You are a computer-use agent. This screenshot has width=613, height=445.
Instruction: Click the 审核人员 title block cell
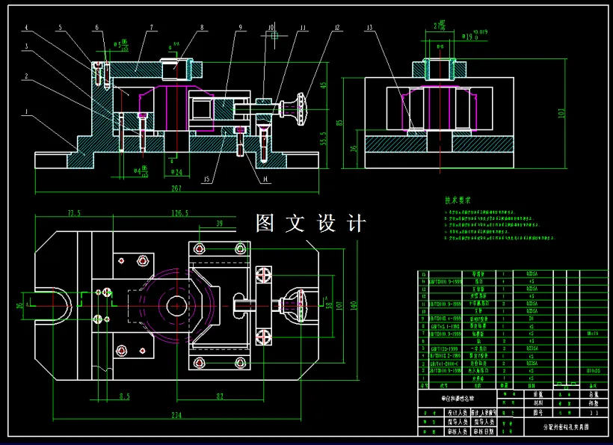click(x=457, y=432)
